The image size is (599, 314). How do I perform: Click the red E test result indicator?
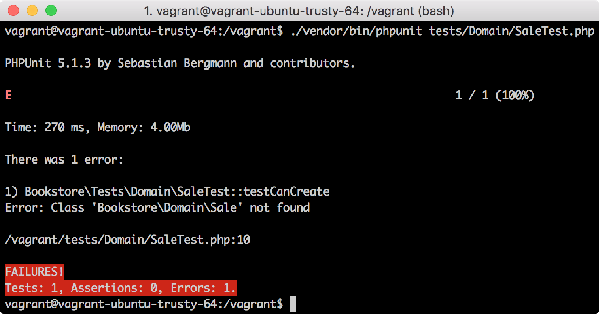8,95
